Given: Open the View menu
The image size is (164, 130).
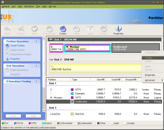Looking at the screenshot, I should point(14,7).
